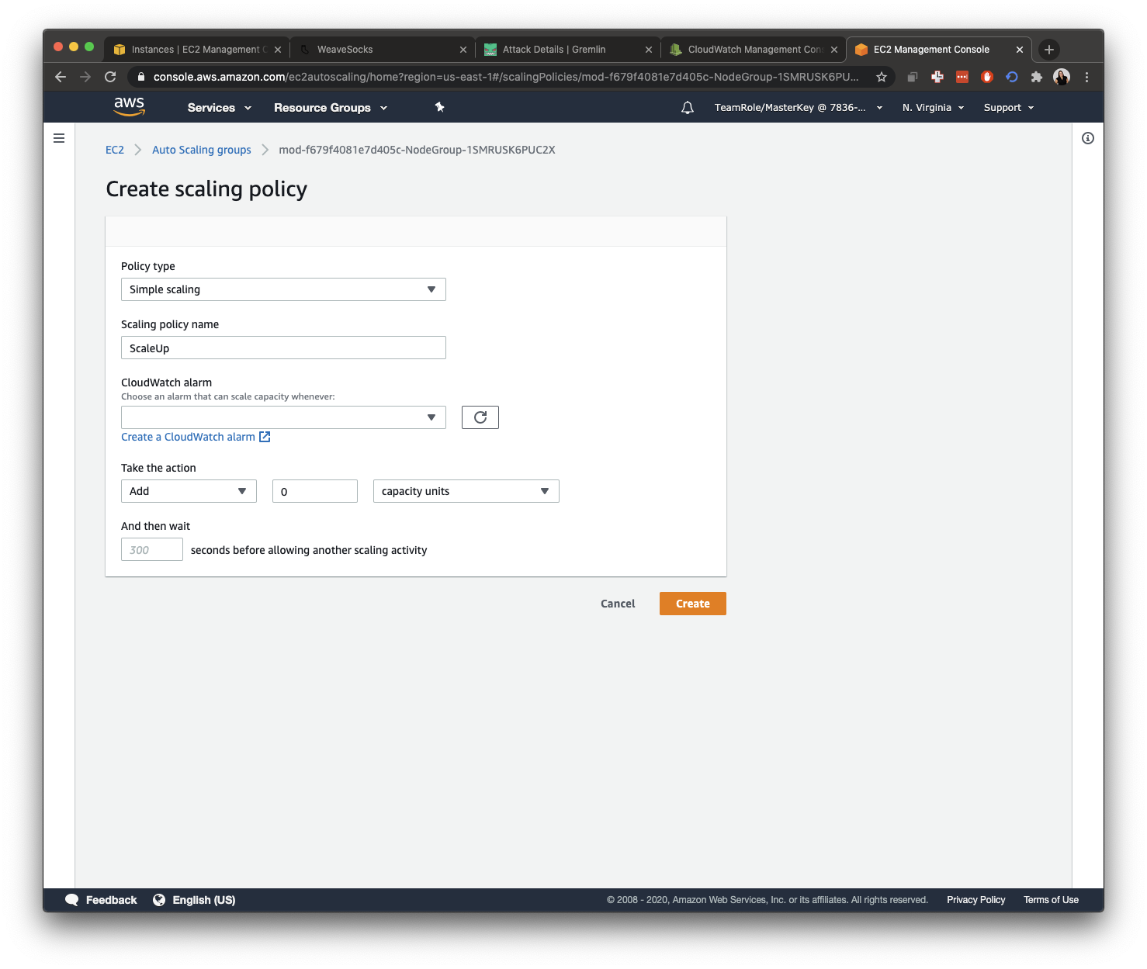This screenshot has width=1147, height=969.
Task: Bookmark the page with the star icon
Action: [882, 77]
